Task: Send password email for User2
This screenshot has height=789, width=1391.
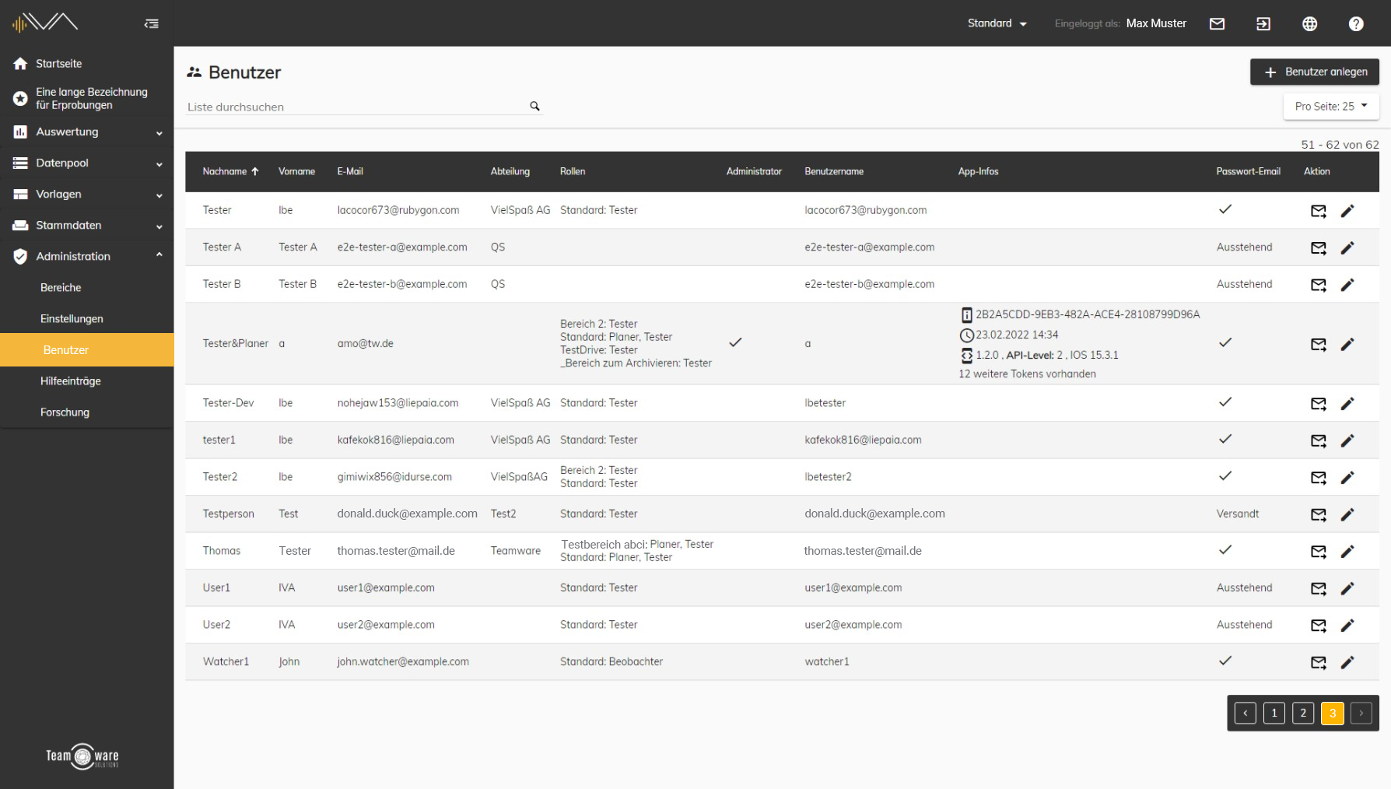Action: tap(1319, 625)
